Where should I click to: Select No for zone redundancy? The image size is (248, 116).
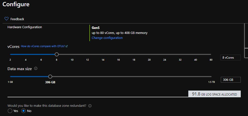pyautogui.click(x=24, y=111)
